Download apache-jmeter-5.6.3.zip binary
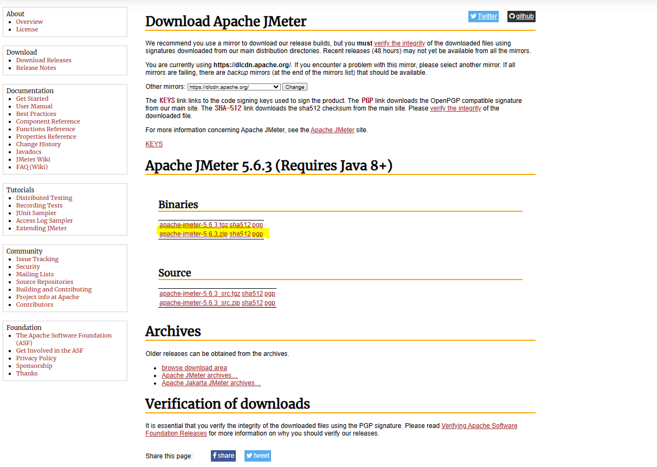The height and width of the screenshot is (467, 657). [x=194, y=234]
